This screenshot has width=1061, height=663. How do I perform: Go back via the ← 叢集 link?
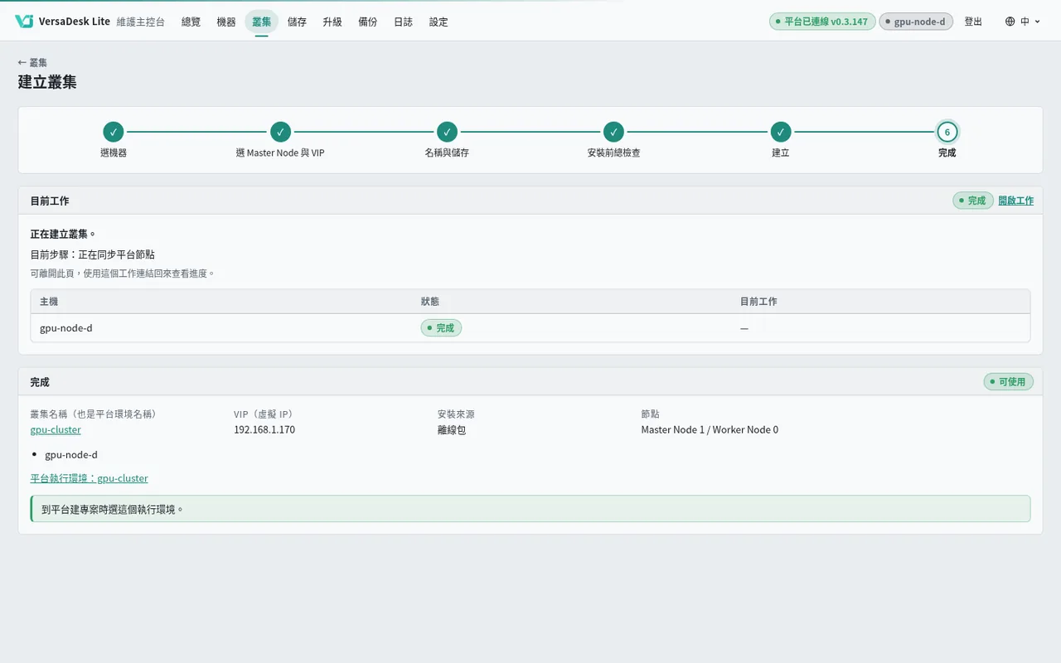point(32,62)
